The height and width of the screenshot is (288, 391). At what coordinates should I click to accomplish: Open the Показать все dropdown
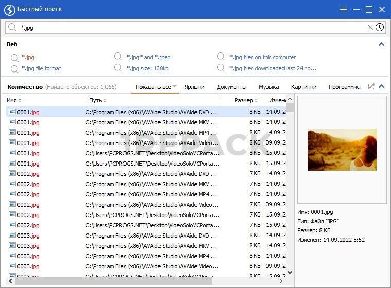(156, 87)
